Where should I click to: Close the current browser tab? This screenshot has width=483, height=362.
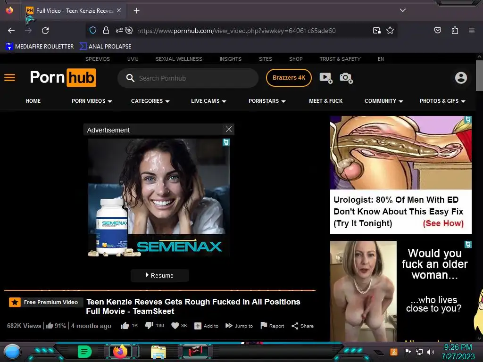tap(119, 10)
